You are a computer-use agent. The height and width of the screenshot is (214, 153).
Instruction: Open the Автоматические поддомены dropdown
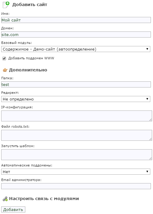[76, 172]
